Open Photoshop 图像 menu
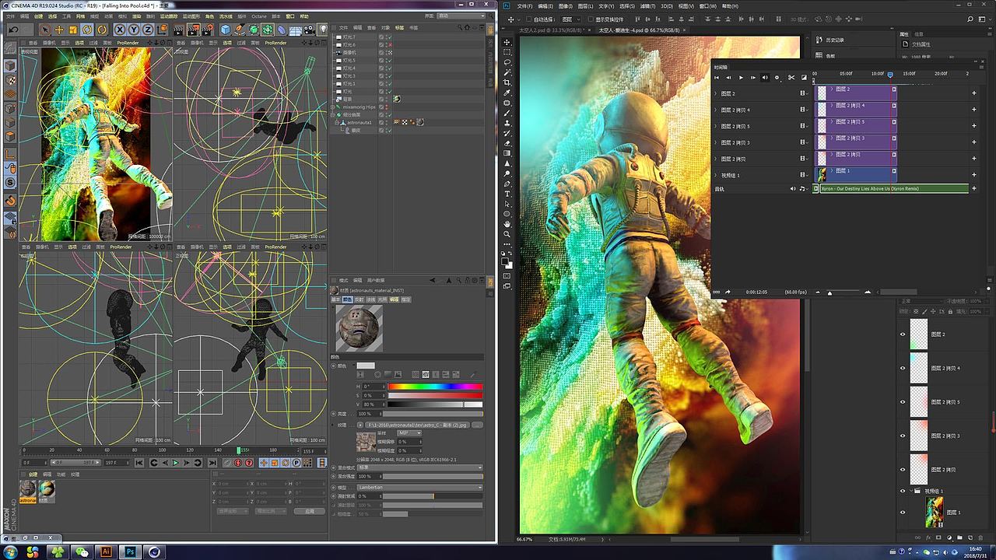 (566, 6)
